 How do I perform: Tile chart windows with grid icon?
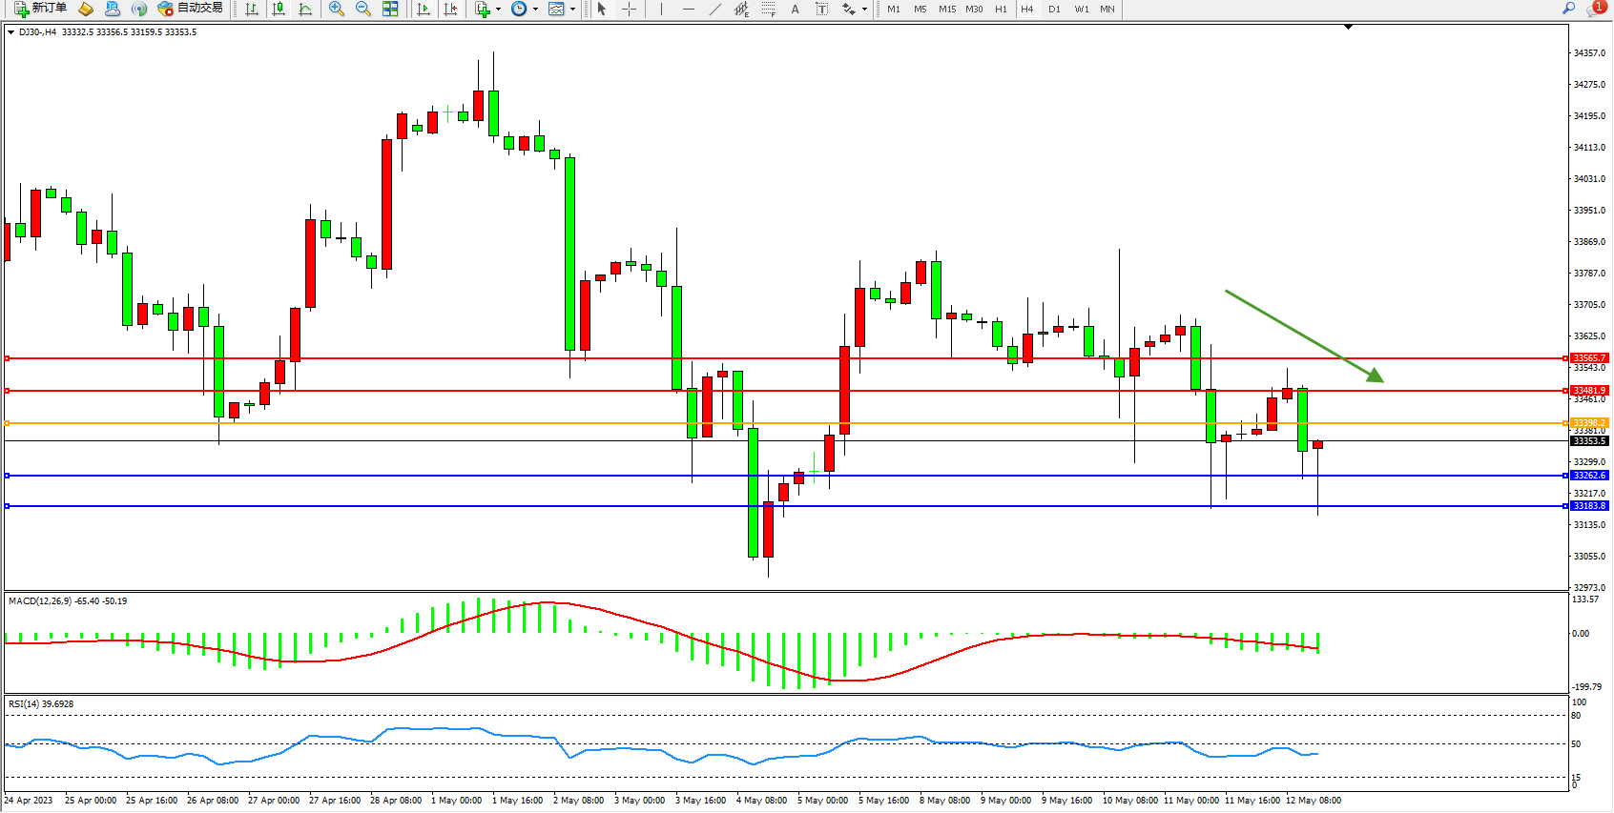(x=390, y=9)
